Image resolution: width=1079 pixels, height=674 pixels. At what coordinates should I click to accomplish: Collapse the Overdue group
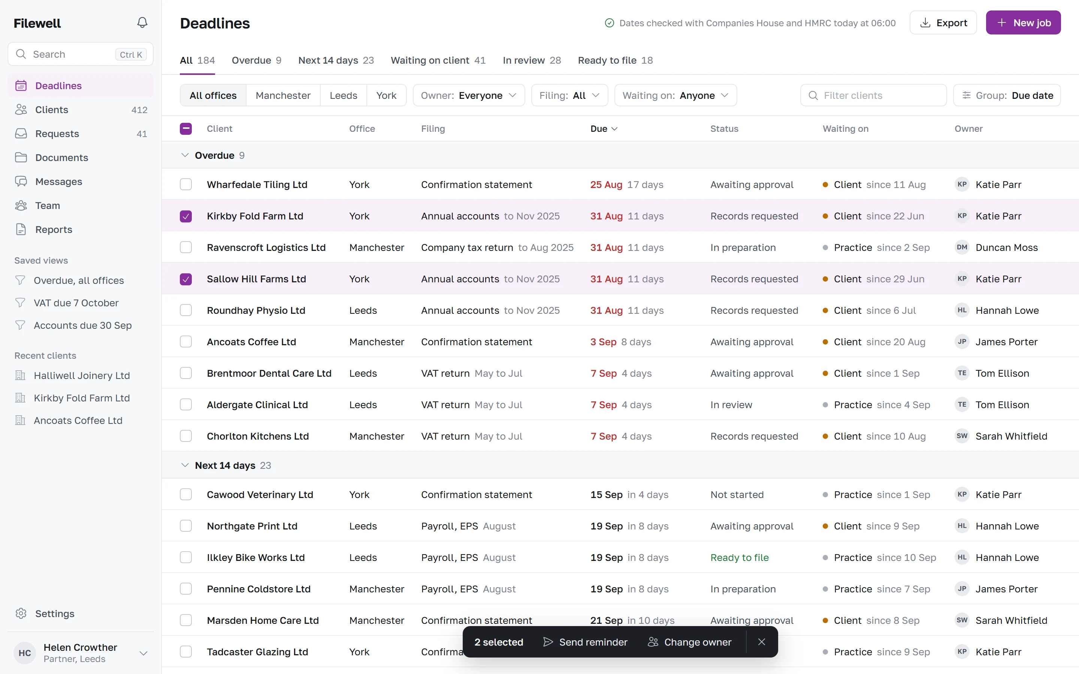(x=185, y=155)
